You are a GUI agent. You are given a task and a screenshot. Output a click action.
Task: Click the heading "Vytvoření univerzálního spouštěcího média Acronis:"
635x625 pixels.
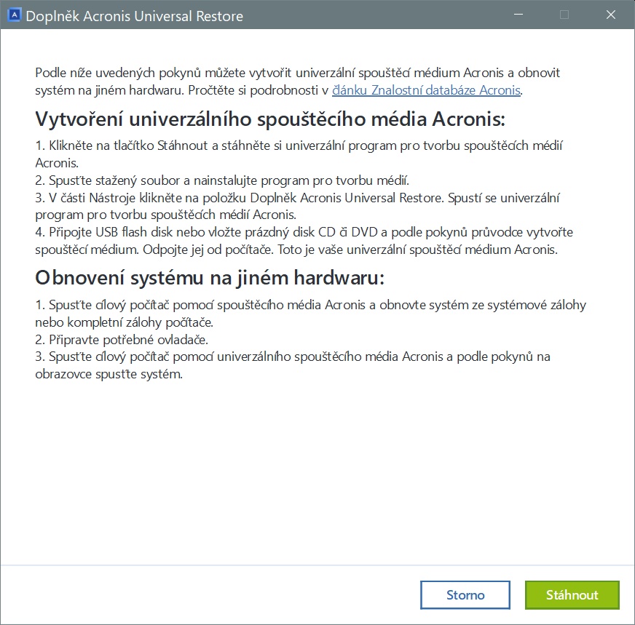(270, 119)
